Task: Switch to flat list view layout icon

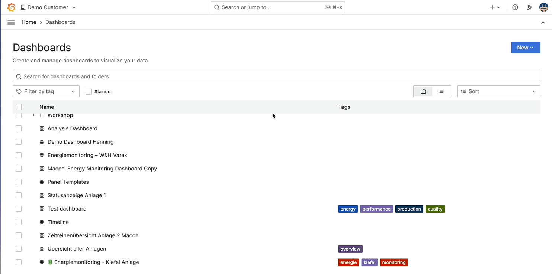Action: click(442, 91)
